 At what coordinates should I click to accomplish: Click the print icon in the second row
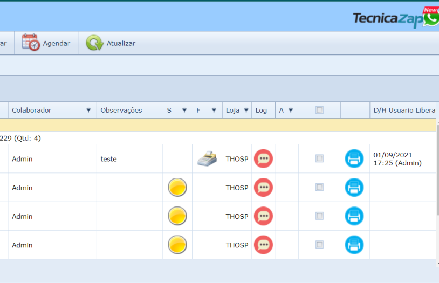click(x=354, y=188)
